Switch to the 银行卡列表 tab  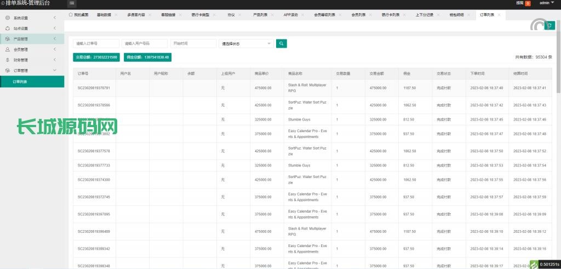(391, 15)
